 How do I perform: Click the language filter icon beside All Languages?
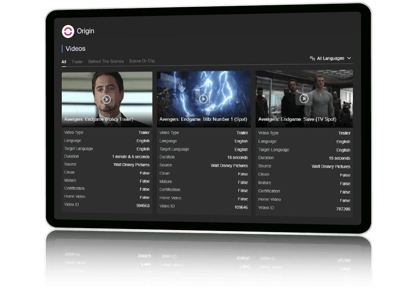coord(312,58)
